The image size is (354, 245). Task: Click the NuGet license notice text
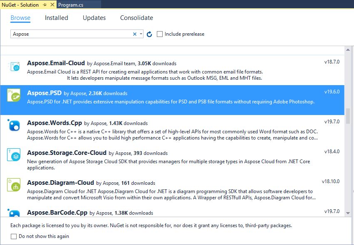(x=151, y=225)
